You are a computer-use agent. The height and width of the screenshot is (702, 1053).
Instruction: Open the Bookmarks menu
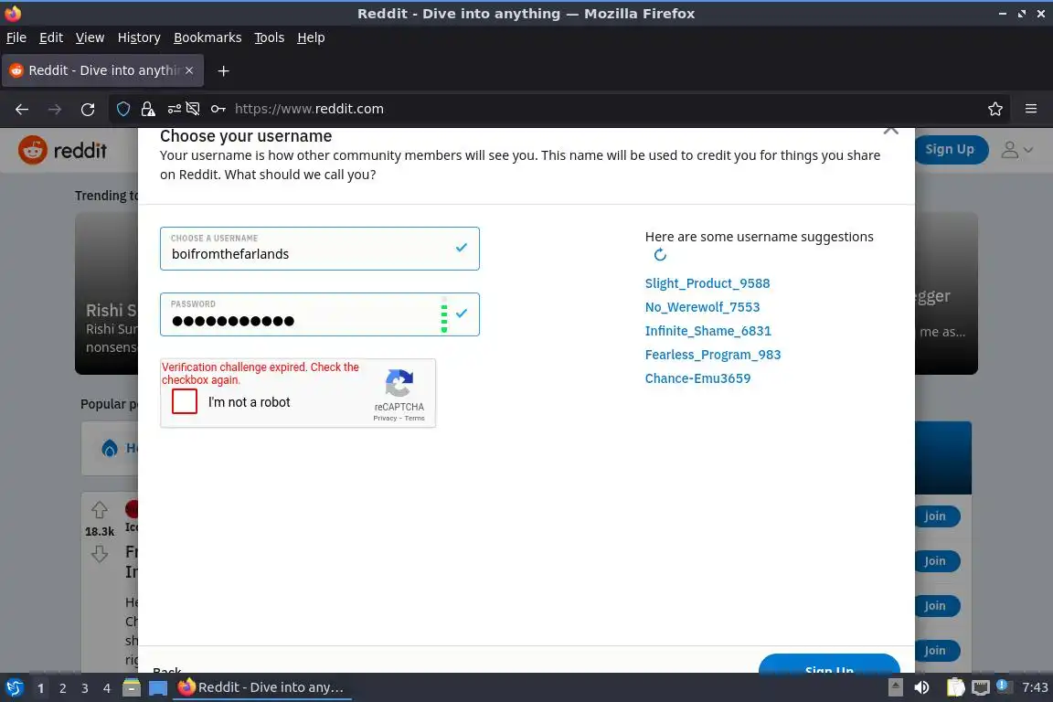[x=207, y=37]
